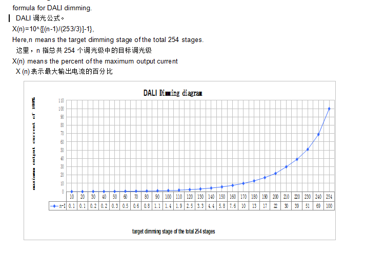Click the curve data point at stage 240
The width and height of the screenshot is (365, 254).
pos(318,135)
